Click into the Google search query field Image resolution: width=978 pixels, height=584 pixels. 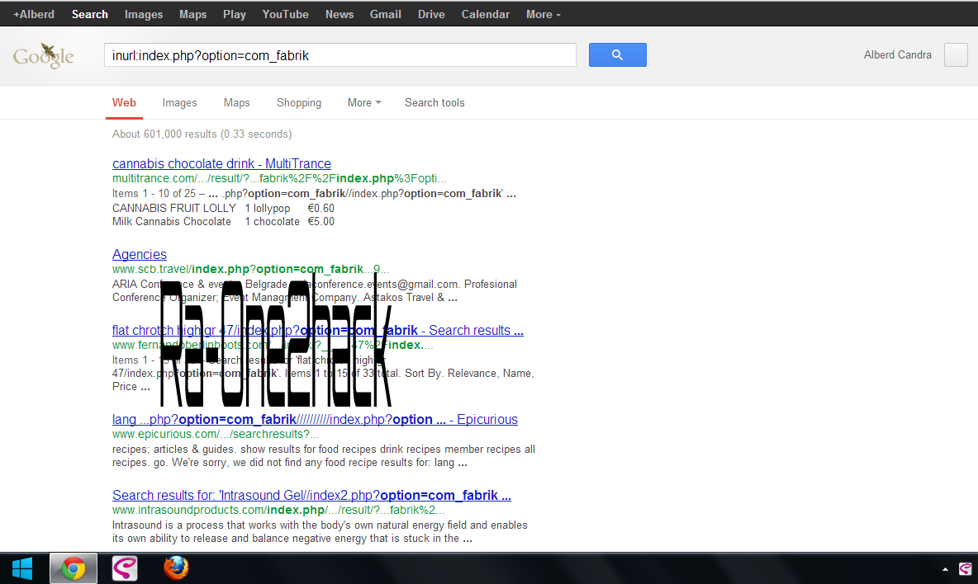tap(340, 54)
